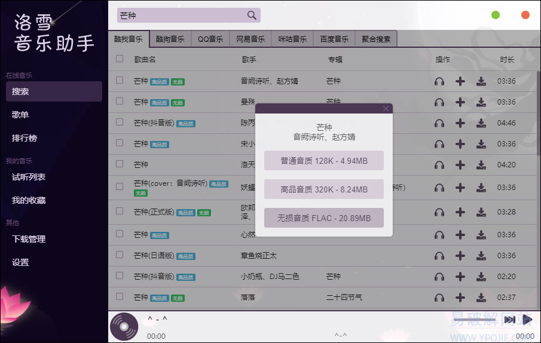Choose 无损音质 FLAC - 20.89MB option
The height and width of the screenshot is (343, 541).
pyautogui.click(x=324, y=218)
